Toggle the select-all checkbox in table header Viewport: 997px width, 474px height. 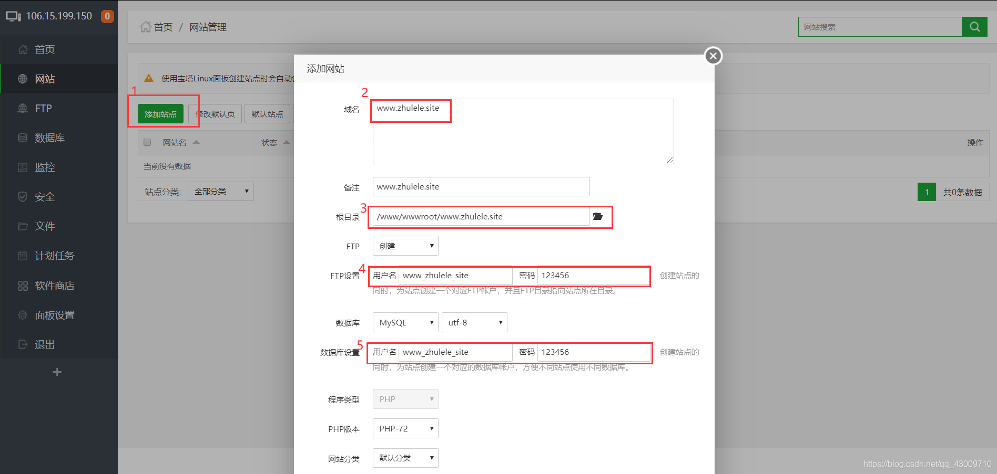[x=147, y=142]
